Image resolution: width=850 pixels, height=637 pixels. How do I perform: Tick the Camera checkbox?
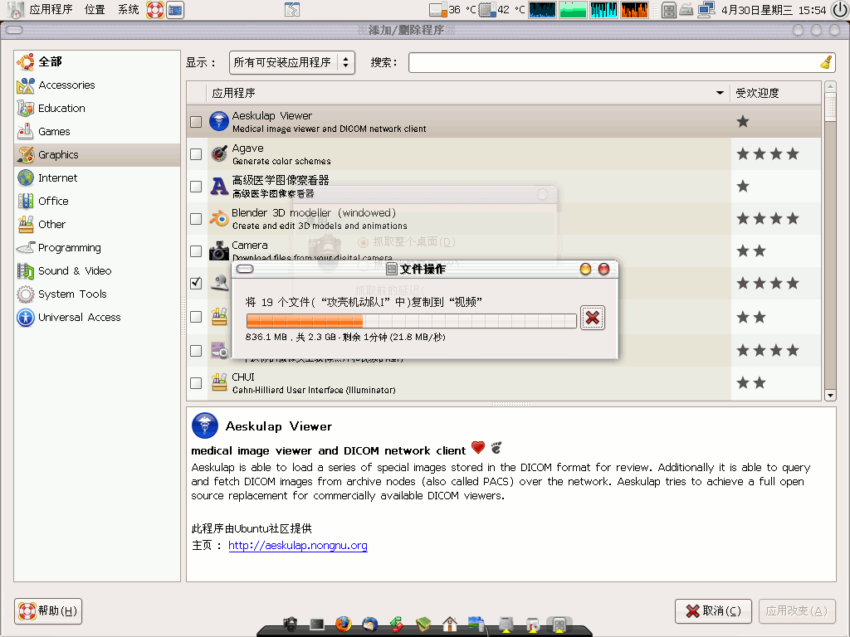(196, 251)
